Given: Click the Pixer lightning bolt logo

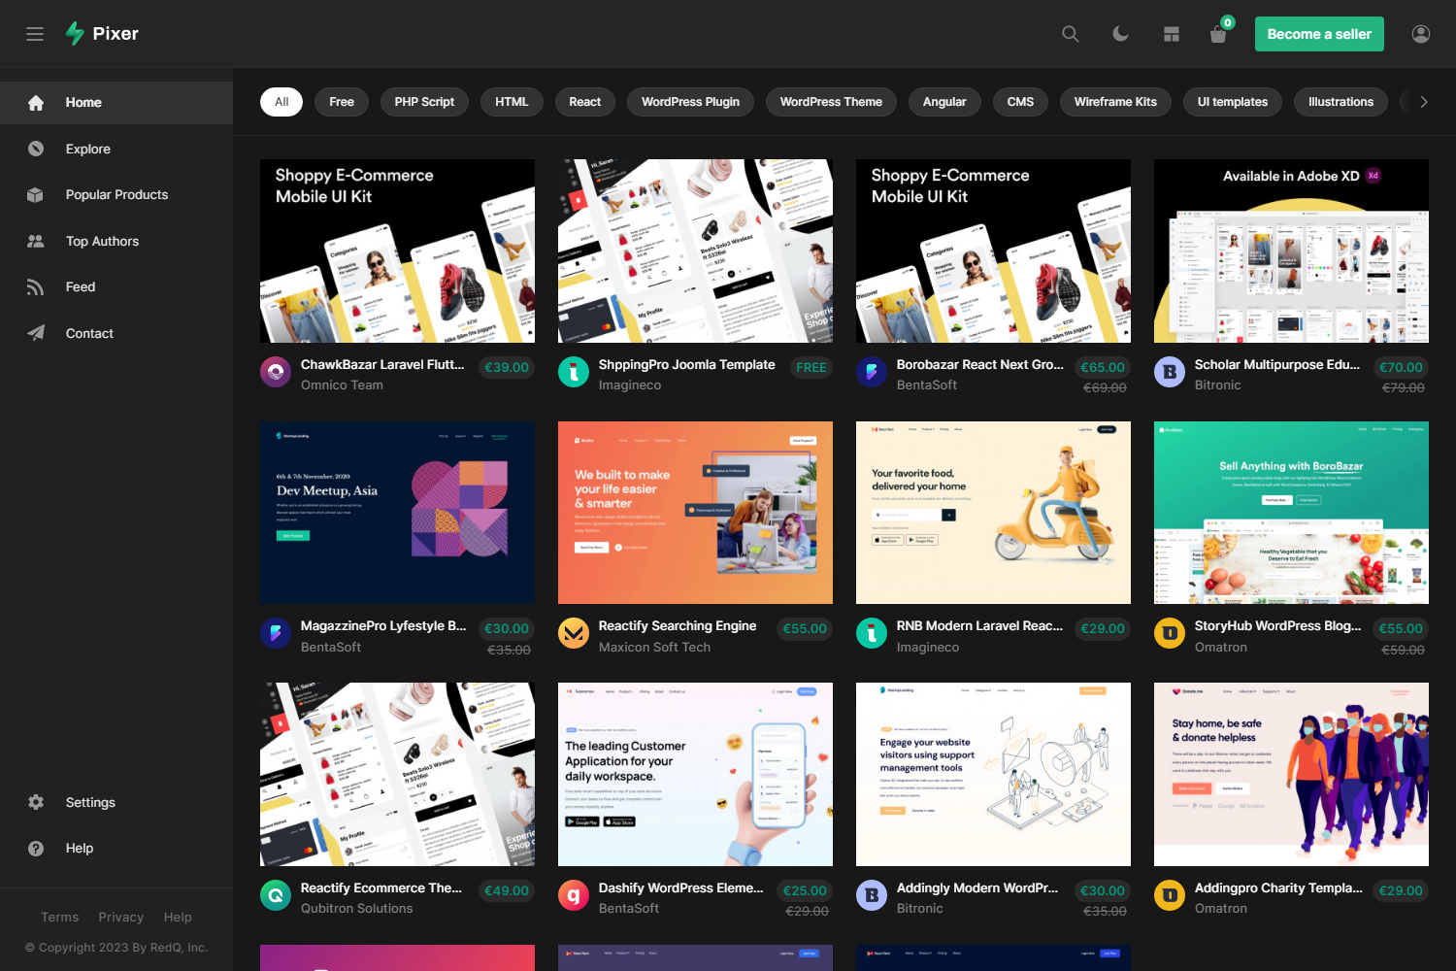Looking at the screenshot, I should [x=75, y=32].
